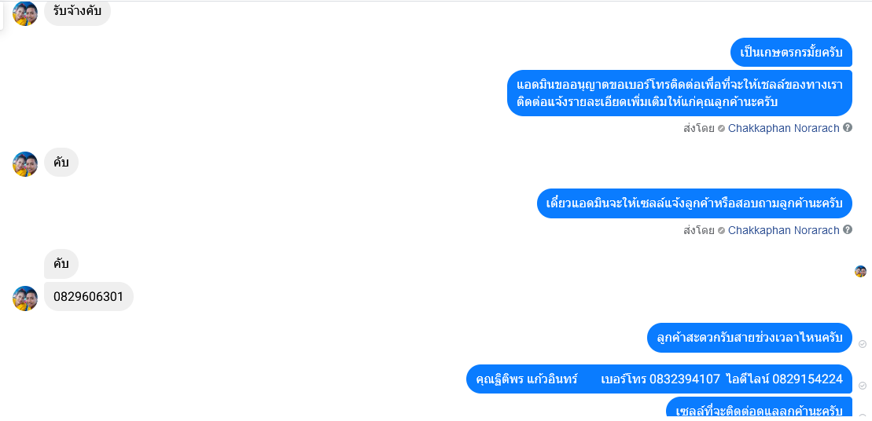This screenshot has width=872, height=421.
Task: Select the partially visible เซลล์ที่จะติดต่อดูแล message
Action: (759, 408)
